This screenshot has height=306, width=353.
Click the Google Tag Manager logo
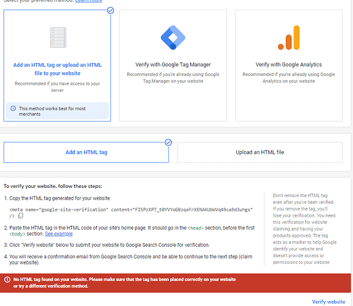click(173, 37)
